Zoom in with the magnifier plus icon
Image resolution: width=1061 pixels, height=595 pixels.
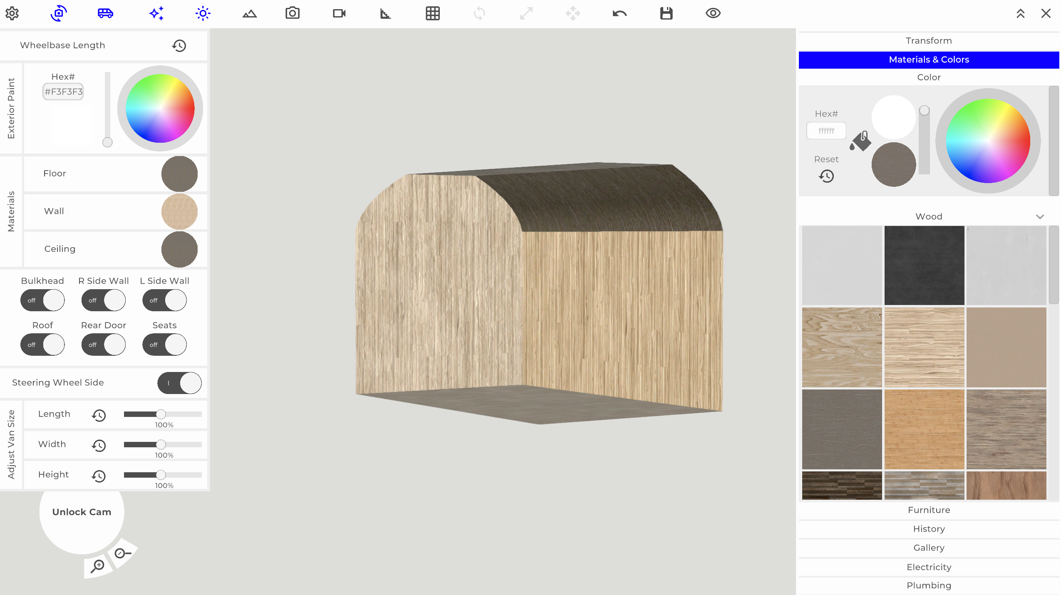coord(98,566)
